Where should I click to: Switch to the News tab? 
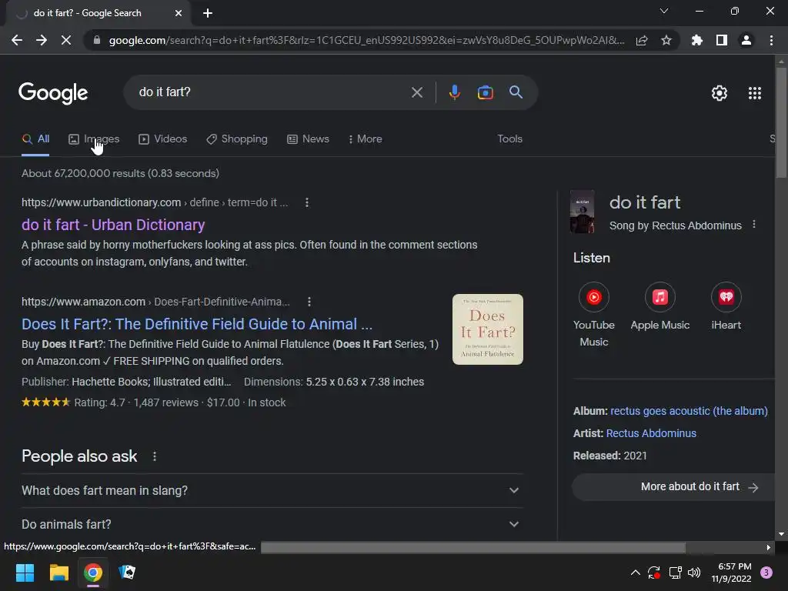(308, 139)
